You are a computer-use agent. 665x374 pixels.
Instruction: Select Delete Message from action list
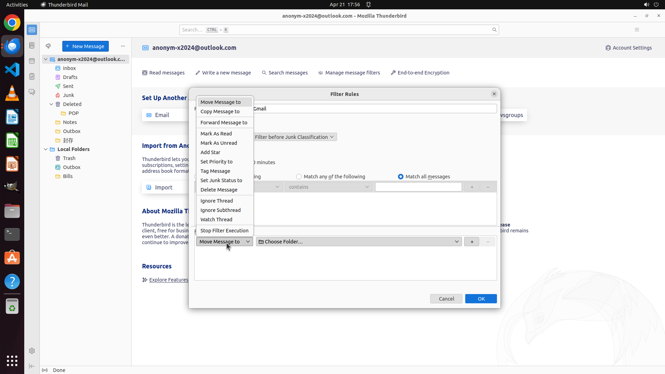[x=219, y=190]
